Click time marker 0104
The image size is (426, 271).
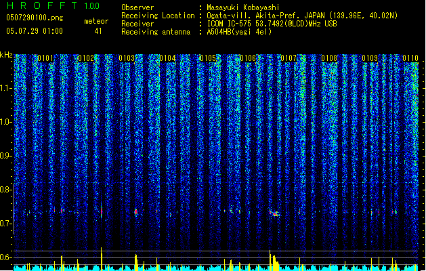click(167, 58)
